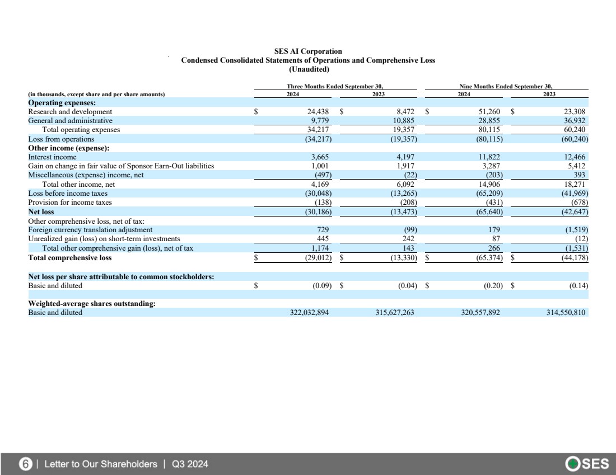Select the value 10,885
The width and height of the screenshot is (616, 475).
pyautogui.click(x=403, y=120)
